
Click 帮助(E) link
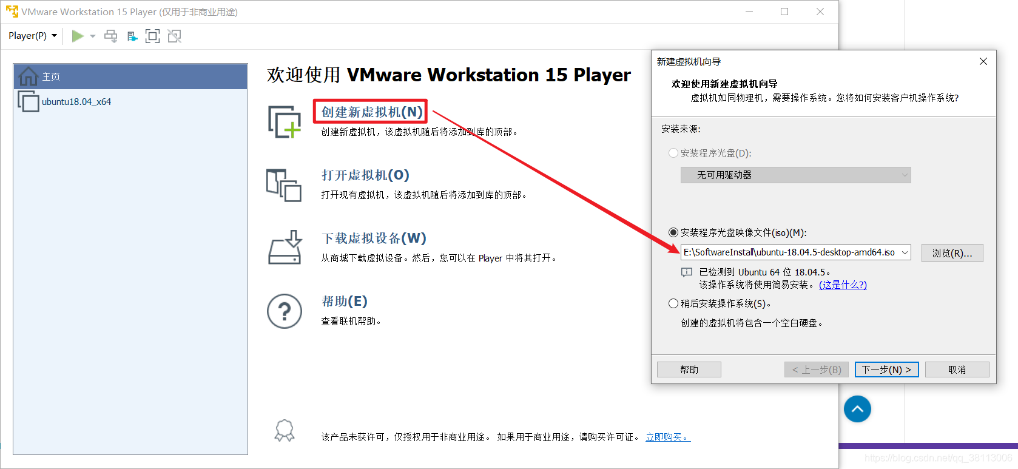[x=344, y=302]
